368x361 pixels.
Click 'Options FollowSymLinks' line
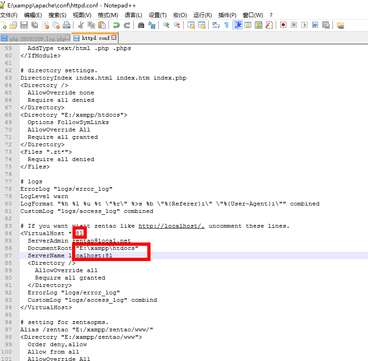pos(68,122)
